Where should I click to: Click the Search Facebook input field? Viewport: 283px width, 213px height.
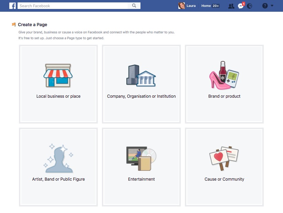pyautogui.click(x=72, y=6)
